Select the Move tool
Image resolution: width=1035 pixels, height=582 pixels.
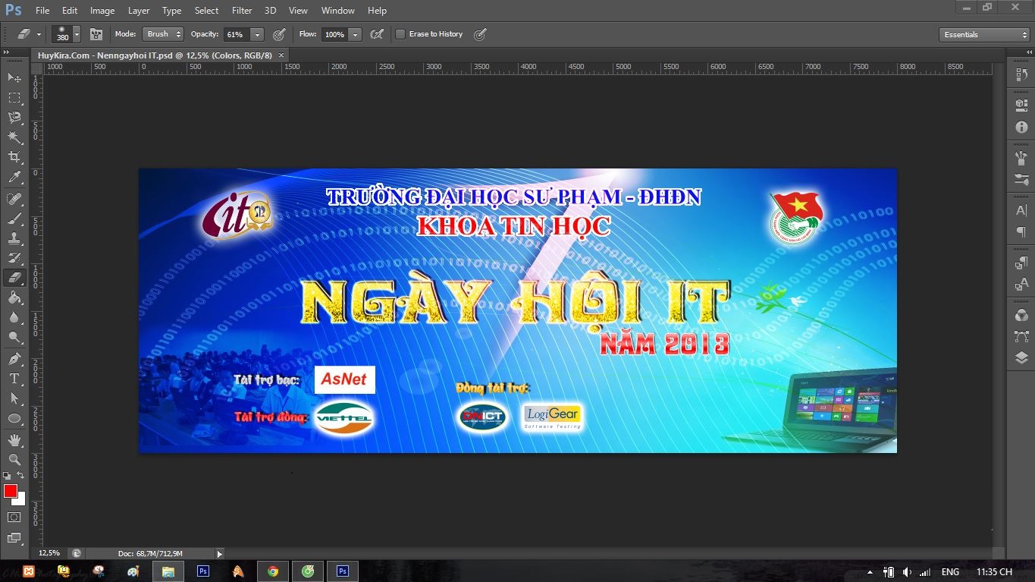click(x=14, y=77)
